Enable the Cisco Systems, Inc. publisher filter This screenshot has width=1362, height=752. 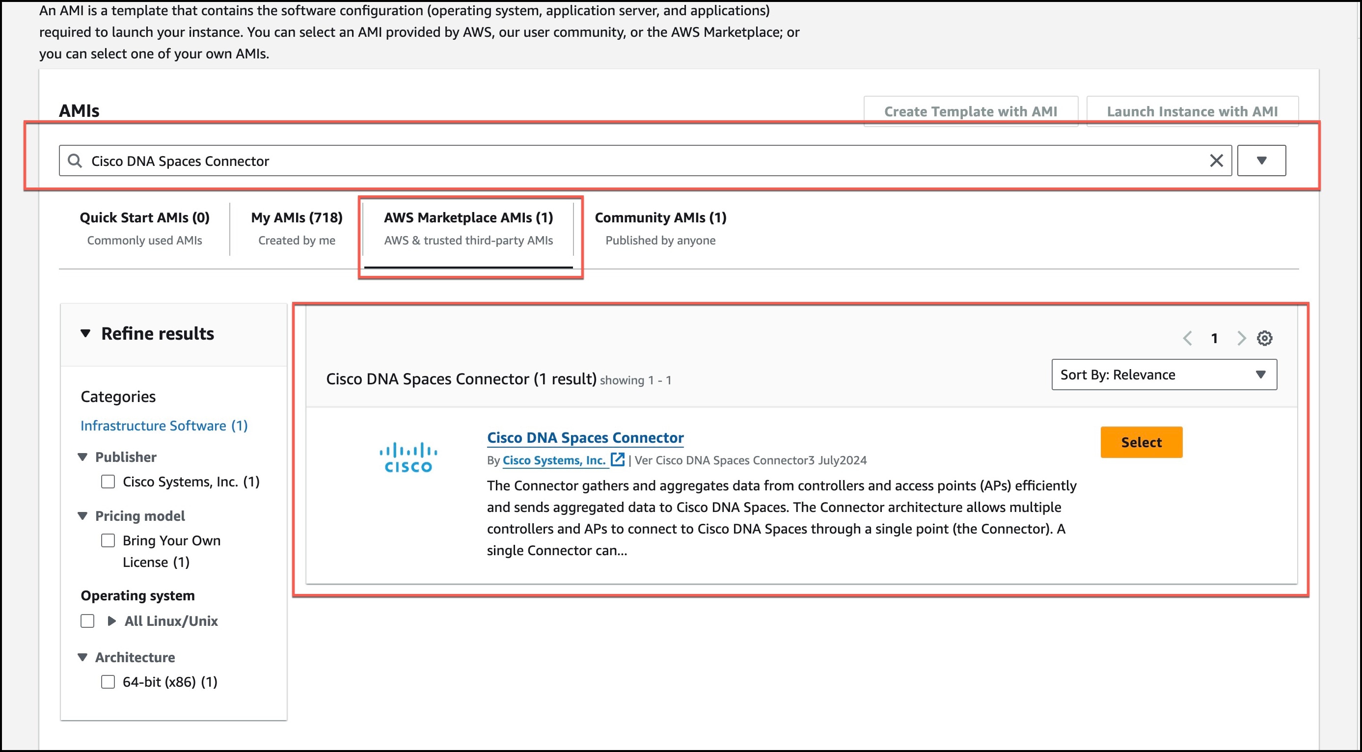click(x=108, y=482)
